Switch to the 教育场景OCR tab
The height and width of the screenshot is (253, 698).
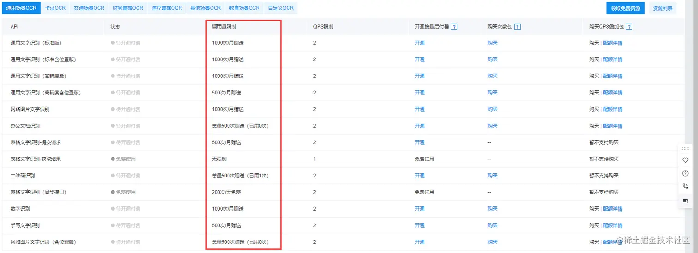point(244,8)
